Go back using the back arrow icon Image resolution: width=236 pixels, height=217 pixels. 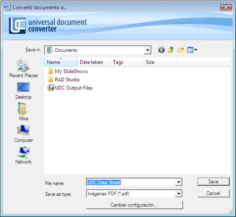pos(161,50)
